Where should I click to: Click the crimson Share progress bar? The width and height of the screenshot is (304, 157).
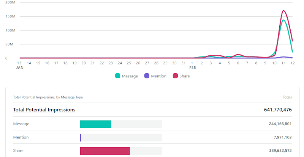click(x=105, y=151)
